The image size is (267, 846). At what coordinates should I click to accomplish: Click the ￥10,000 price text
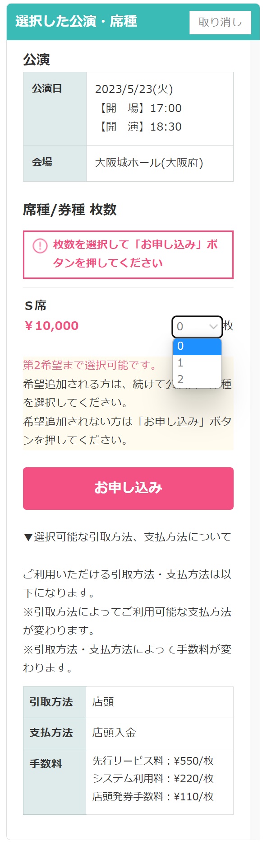pyautogui.click(x=51, y=326)
